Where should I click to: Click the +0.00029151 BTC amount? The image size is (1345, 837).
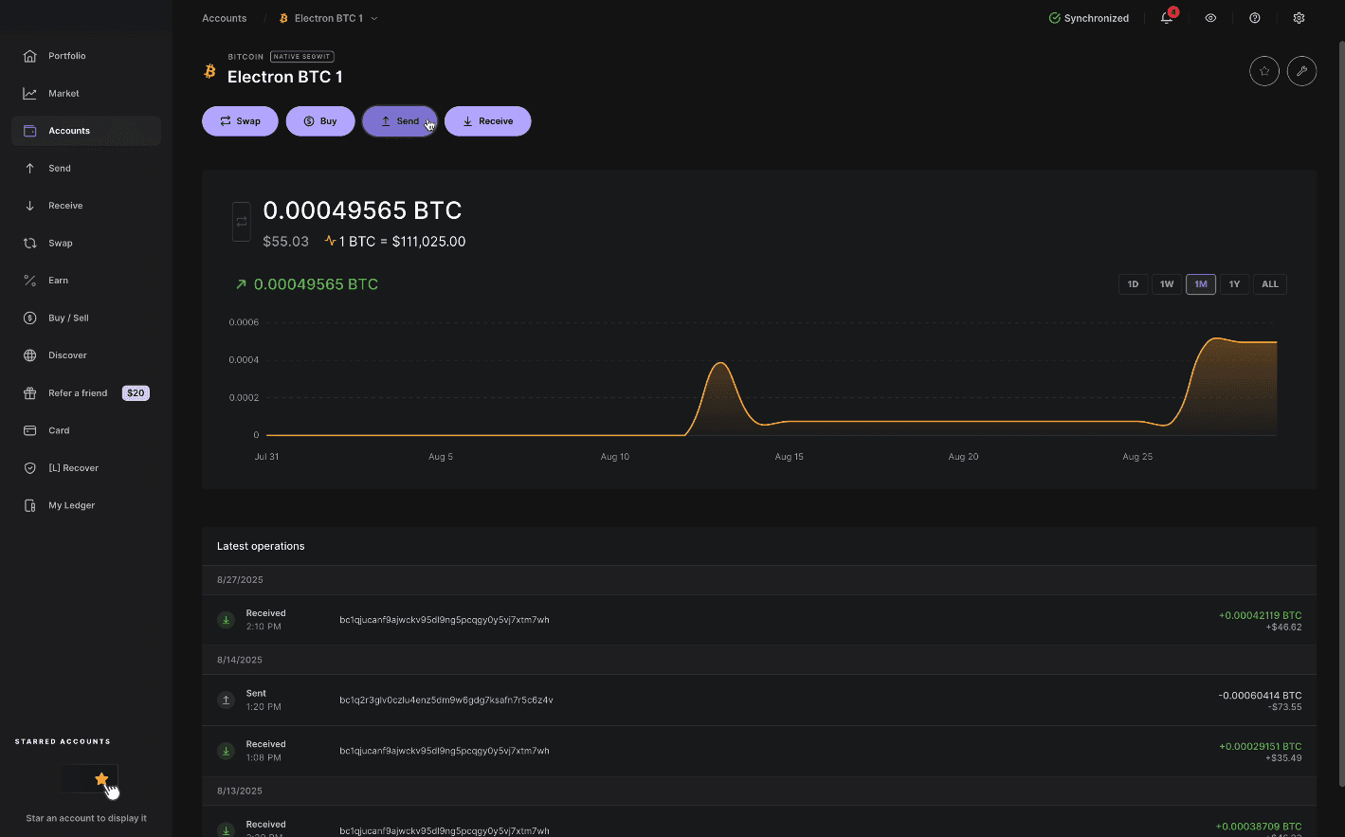click(1260, 747)
